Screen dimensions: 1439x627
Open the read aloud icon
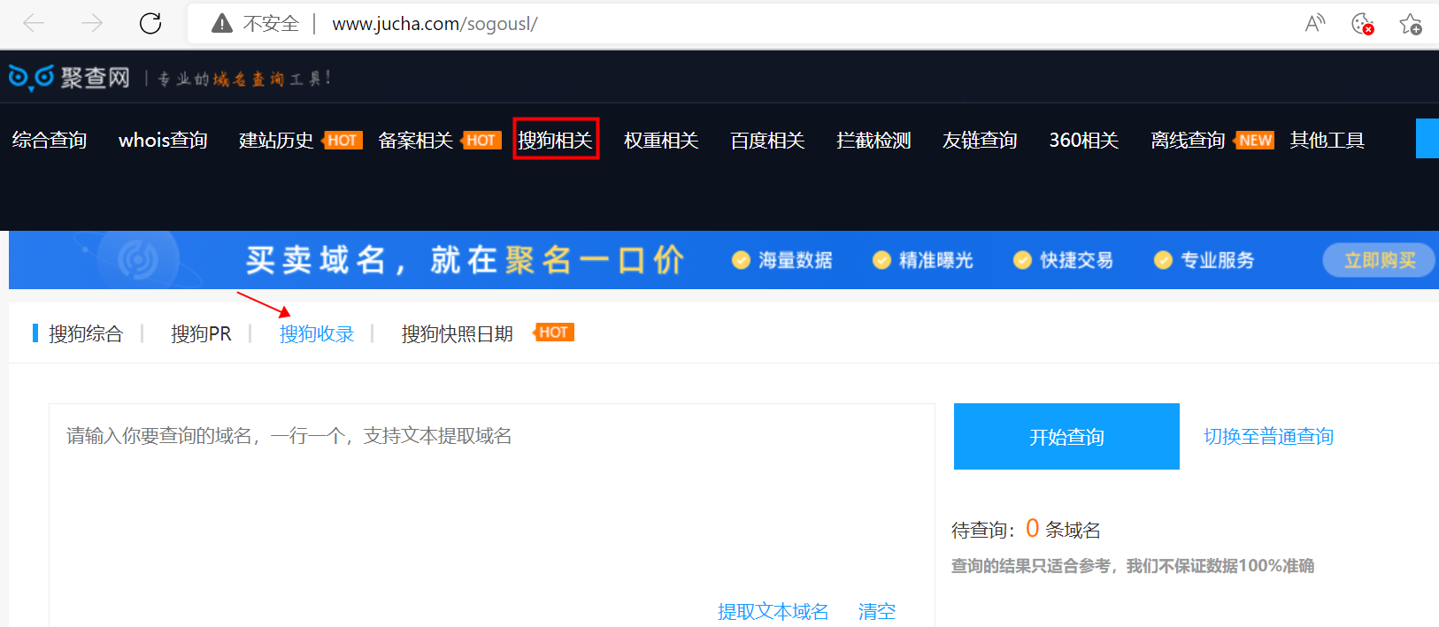(1315, 23)
